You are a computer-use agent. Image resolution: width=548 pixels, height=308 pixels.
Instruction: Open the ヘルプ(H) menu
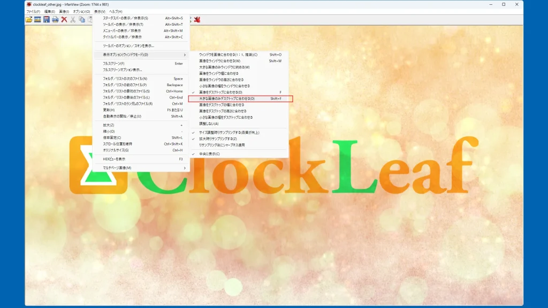[116, 12]
